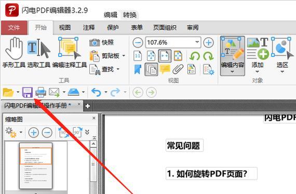Activate the edit annotation tool (编辑注释工具)
This screenshot has width=296, height=194.
(70, 53)
